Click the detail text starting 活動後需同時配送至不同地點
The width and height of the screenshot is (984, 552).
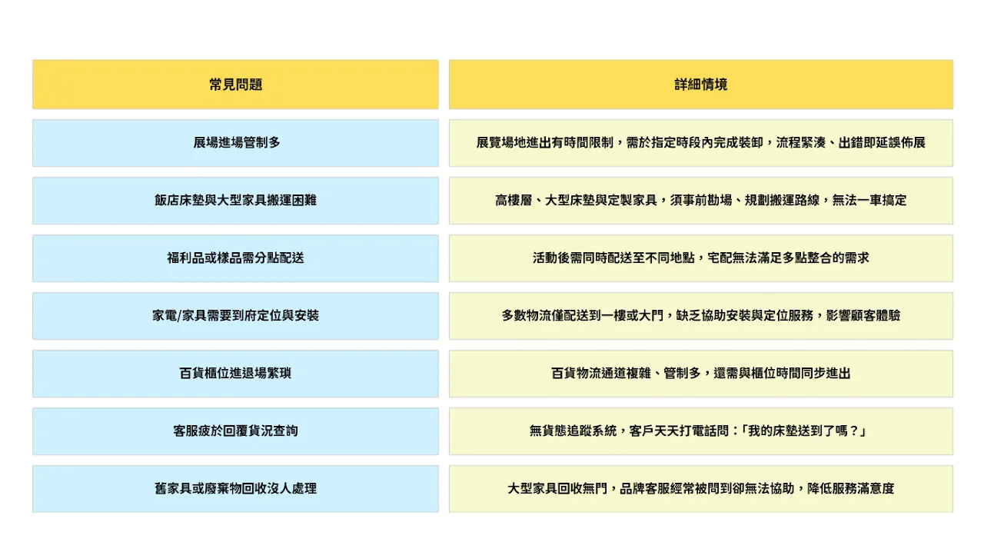click(x=701, y=258)
